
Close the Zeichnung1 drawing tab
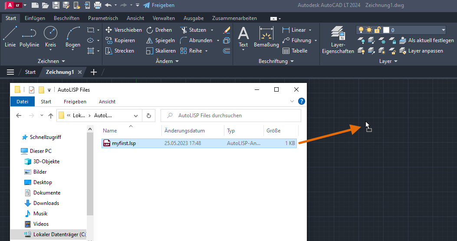tap(79, 72)
